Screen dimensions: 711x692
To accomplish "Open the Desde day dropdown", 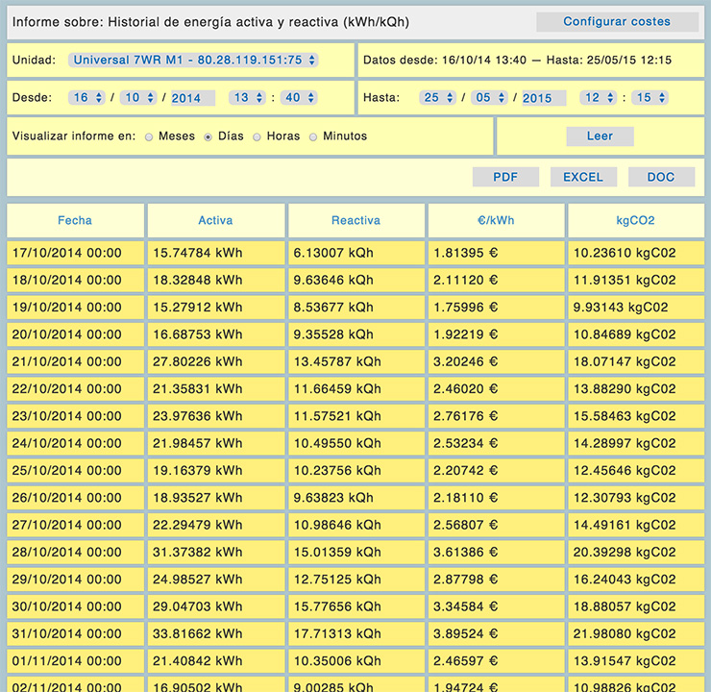I will coord(86,98).
